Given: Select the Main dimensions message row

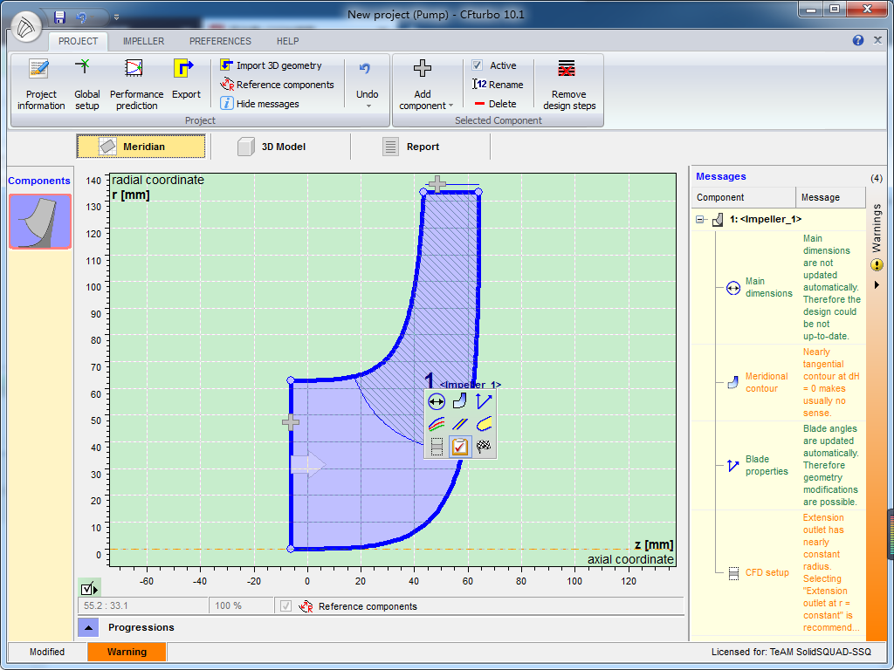Looking at the screenshot, I should pyautogui.click(x=778, y=287).
